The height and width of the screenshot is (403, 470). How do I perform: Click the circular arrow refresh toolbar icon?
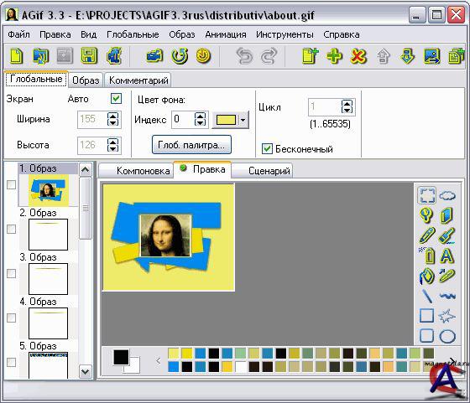tap(180, 55)
